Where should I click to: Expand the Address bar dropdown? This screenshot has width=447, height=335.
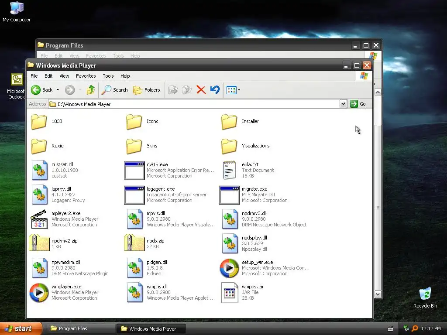343,104
